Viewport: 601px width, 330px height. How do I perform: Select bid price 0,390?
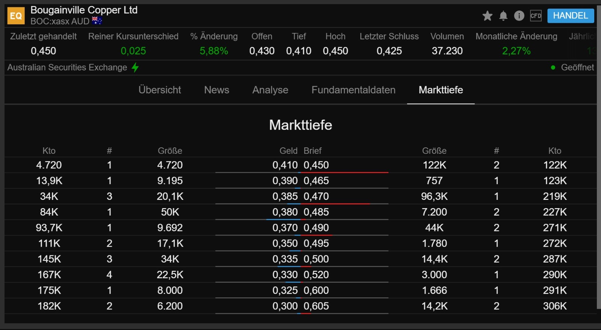point(285,181)
